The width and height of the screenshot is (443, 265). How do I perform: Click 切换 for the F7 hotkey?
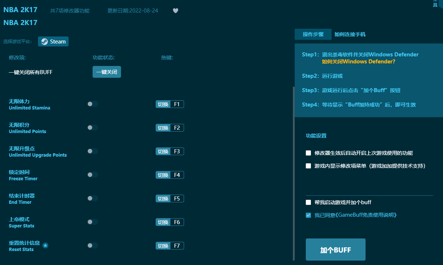point(163,246)
